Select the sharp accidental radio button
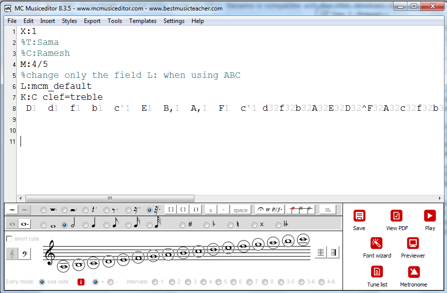447x293 pixels. coord(181,225)
